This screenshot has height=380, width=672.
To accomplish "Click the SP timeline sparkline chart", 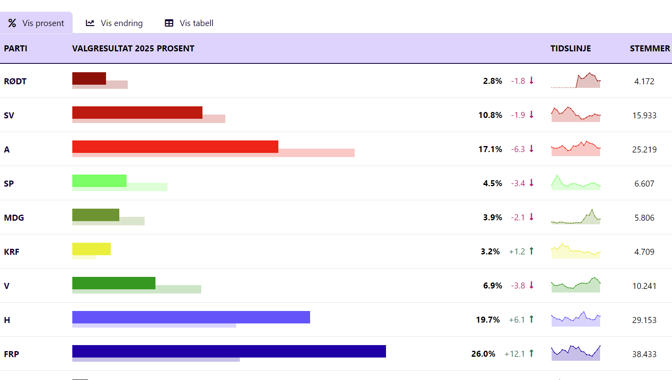I will coord(576,183).
